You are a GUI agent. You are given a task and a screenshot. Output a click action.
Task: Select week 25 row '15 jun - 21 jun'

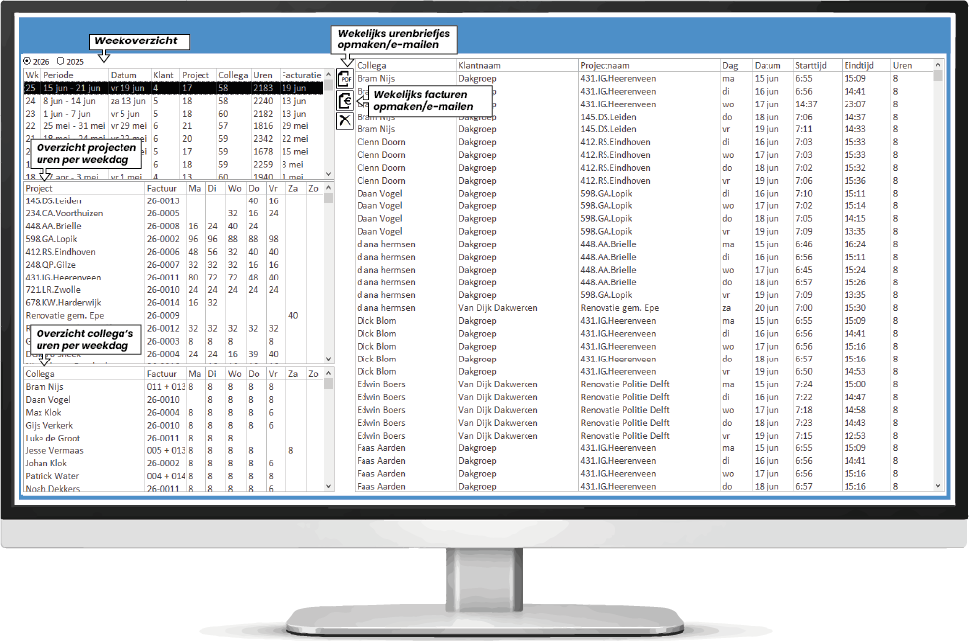pyautogui.click(x=174, y=88)
